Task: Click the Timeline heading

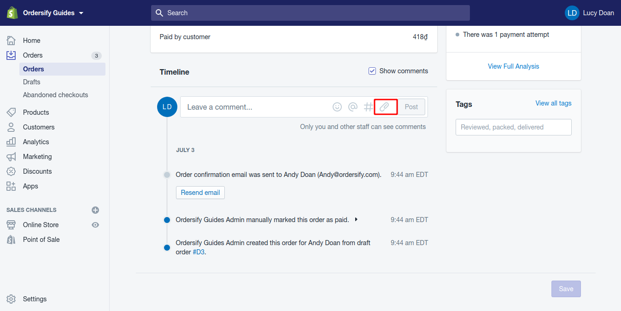Action: coord(175,72)
